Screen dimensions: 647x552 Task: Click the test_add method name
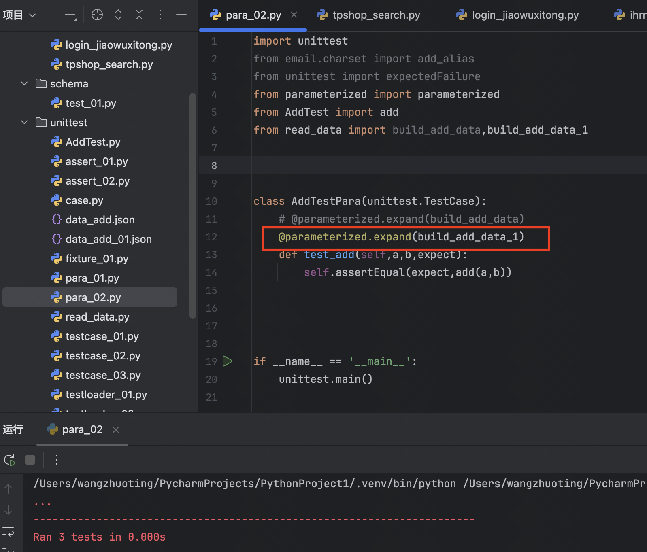click(329, 255)
